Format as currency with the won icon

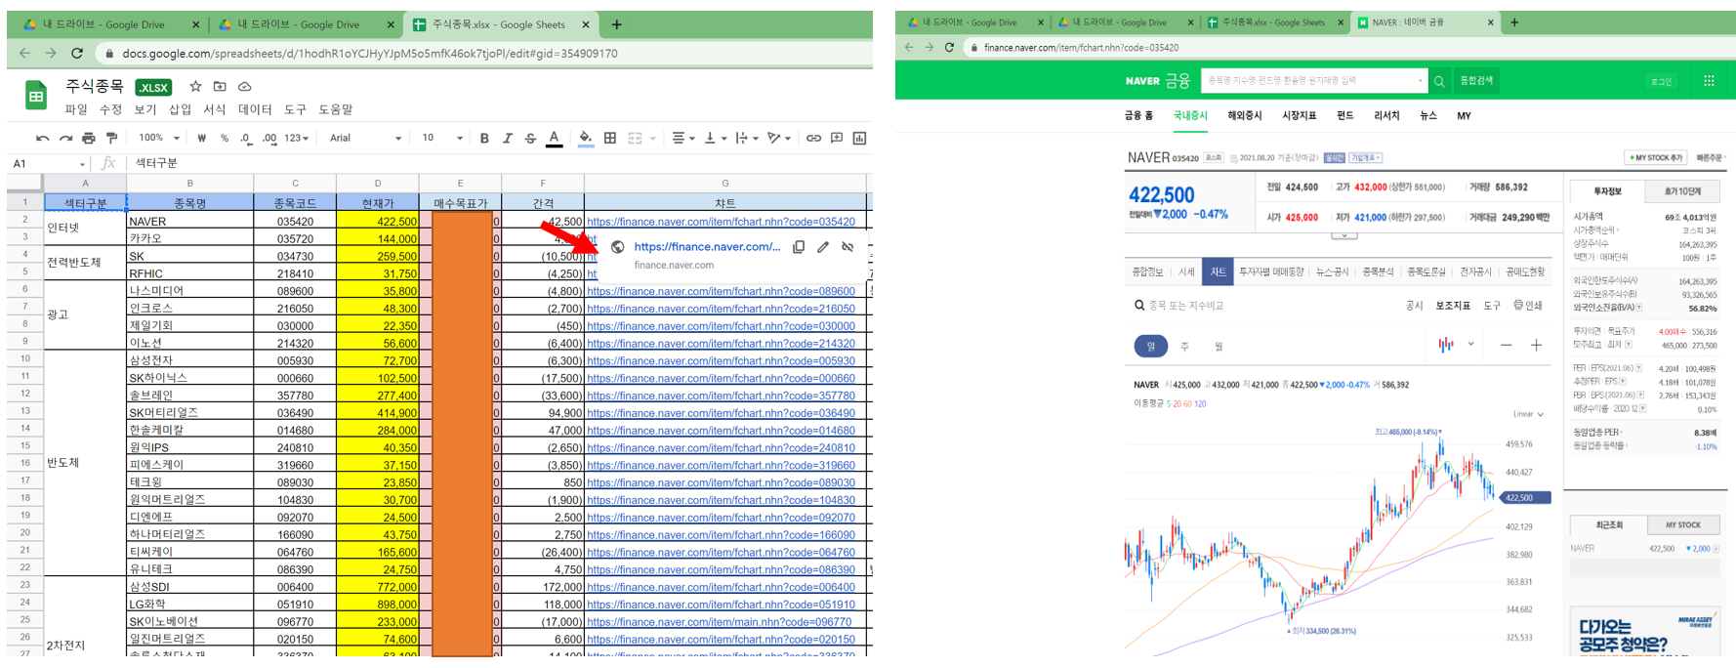coord(202,139)
